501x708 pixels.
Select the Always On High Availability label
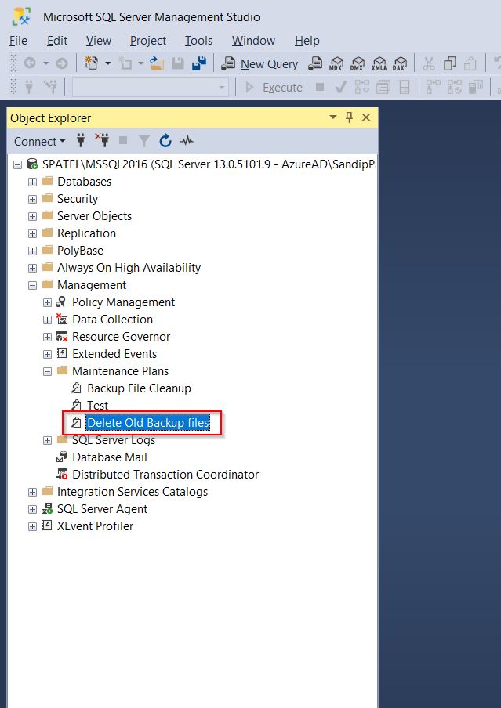click(129, 268)
